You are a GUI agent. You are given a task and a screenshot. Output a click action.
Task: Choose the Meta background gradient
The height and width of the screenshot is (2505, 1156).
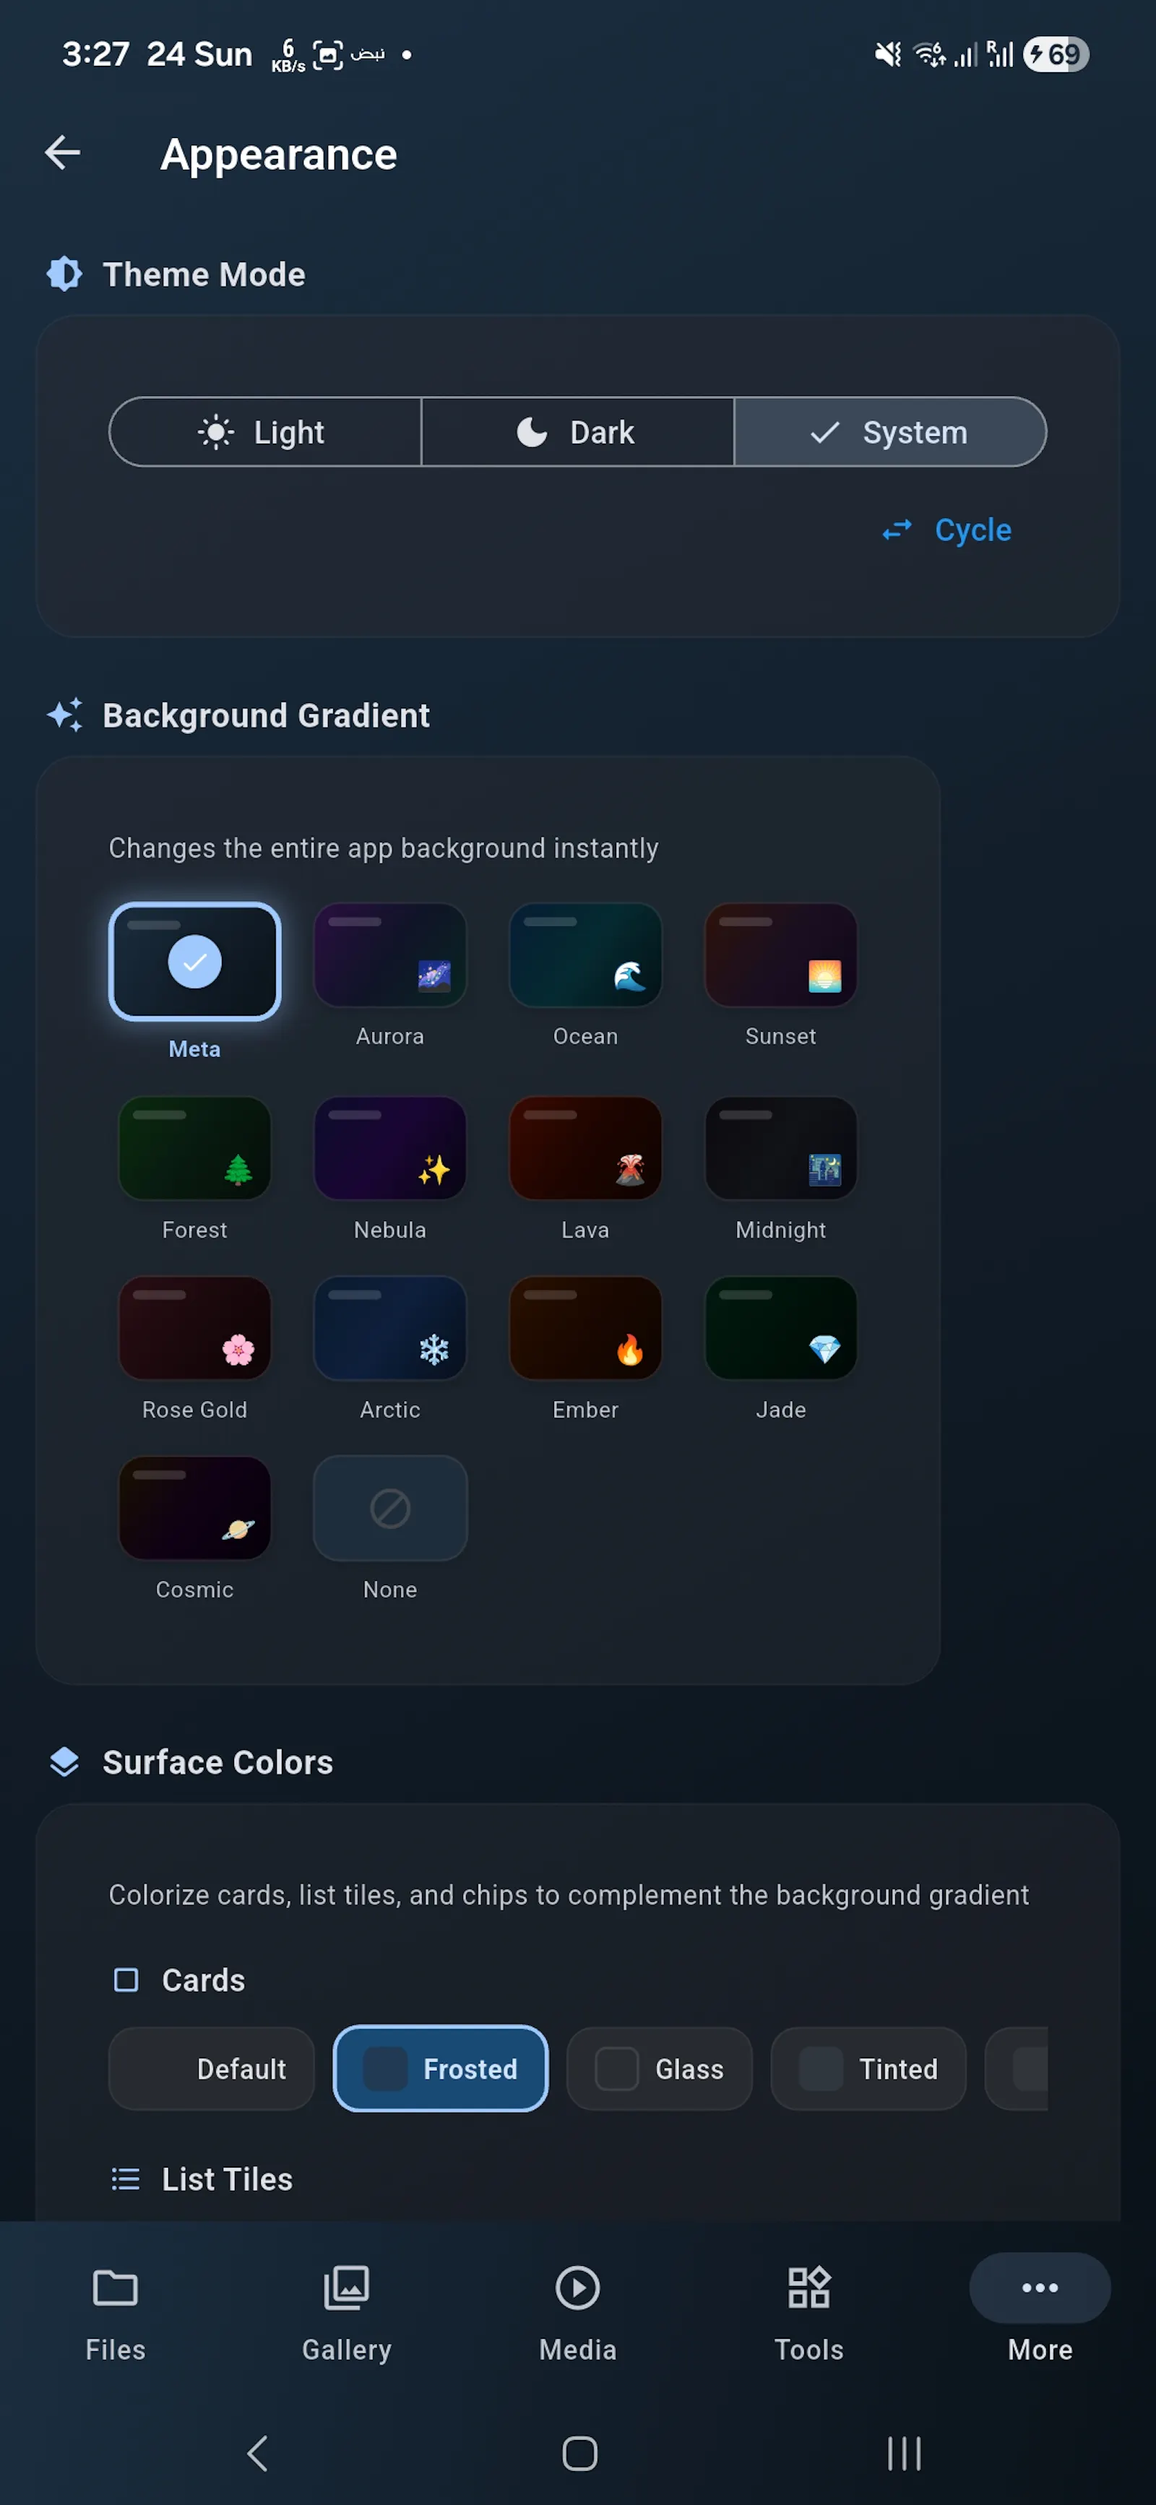(194, 962)
